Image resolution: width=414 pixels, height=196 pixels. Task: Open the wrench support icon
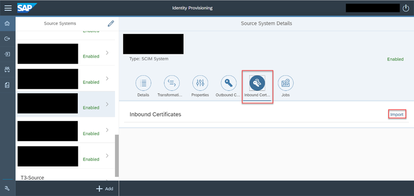point(7,188)
